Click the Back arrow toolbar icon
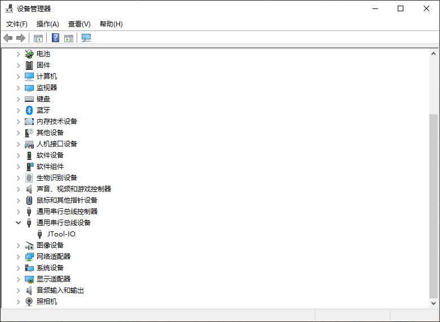The width and height of the screenshot is (440, 322). [x=8, y=38]
